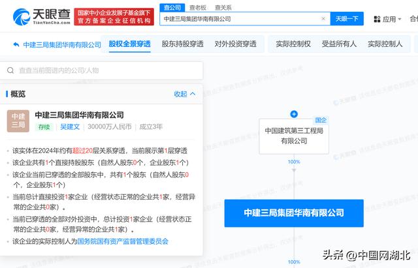This screenshot has width=418, height=268.
Task: Open the 对外投资穿透 tab
Action: pos(235,44)
